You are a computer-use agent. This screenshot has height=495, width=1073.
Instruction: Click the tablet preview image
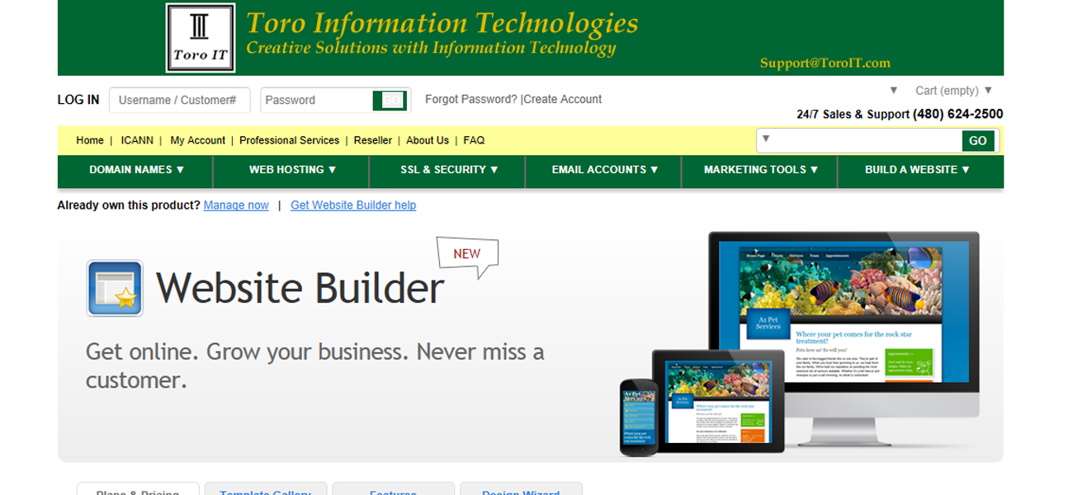718,401
